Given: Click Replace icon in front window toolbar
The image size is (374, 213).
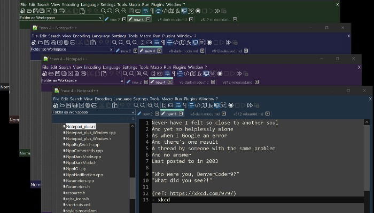Looking at the screenshot, I should click(143, 105).
